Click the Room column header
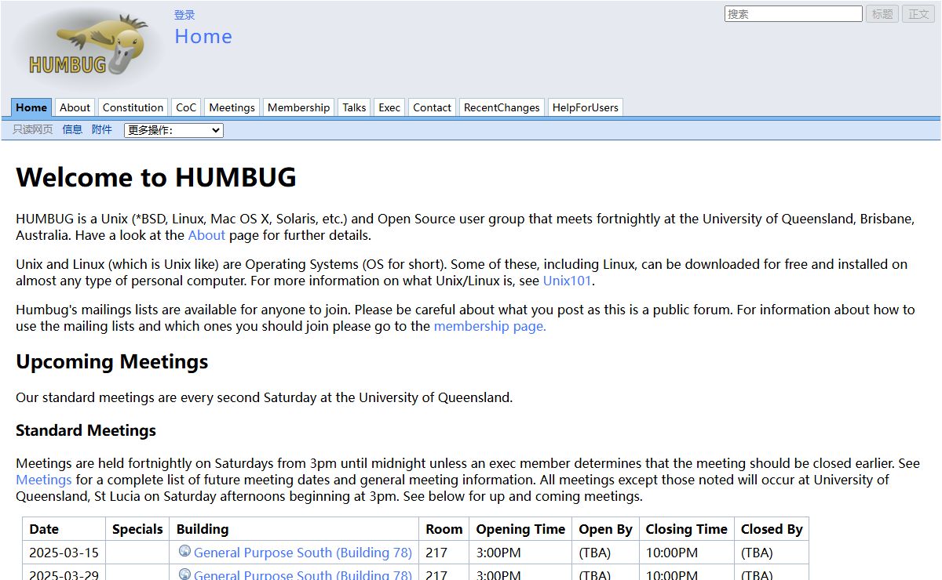The width and height of the screenshot is (942, 580). click(444, 529)
